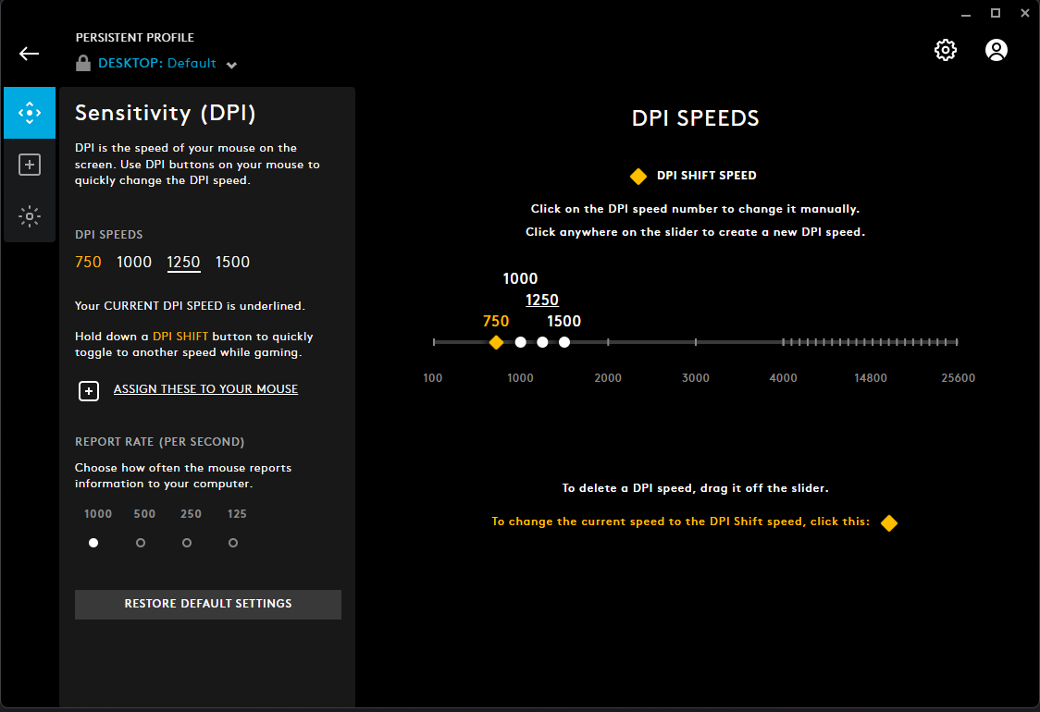Select the 750 DPI speed in list
Screen dimensions: 1040x712
pyautogui.click(x=88, y=262)
